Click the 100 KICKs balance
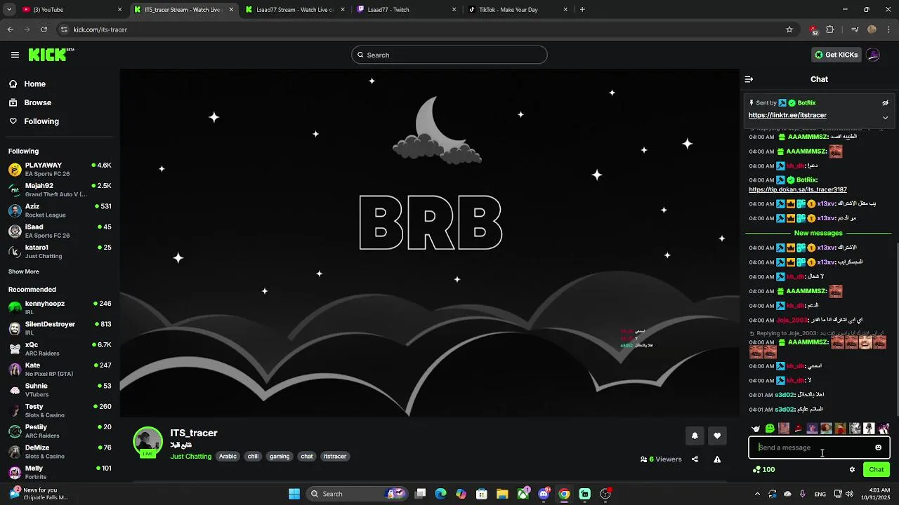Screen dimensions: 899x505 click(x=763, y=470)
